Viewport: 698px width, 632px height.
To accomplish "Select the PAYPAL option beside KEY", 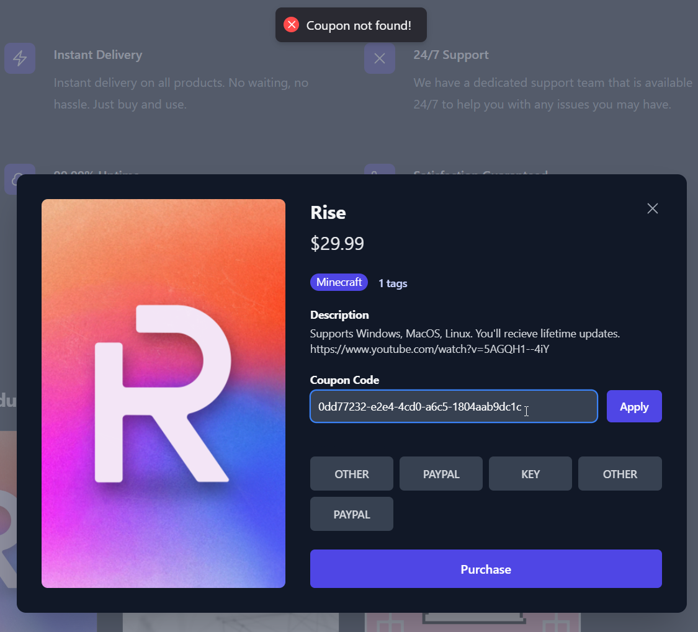I will coord(441,474).
